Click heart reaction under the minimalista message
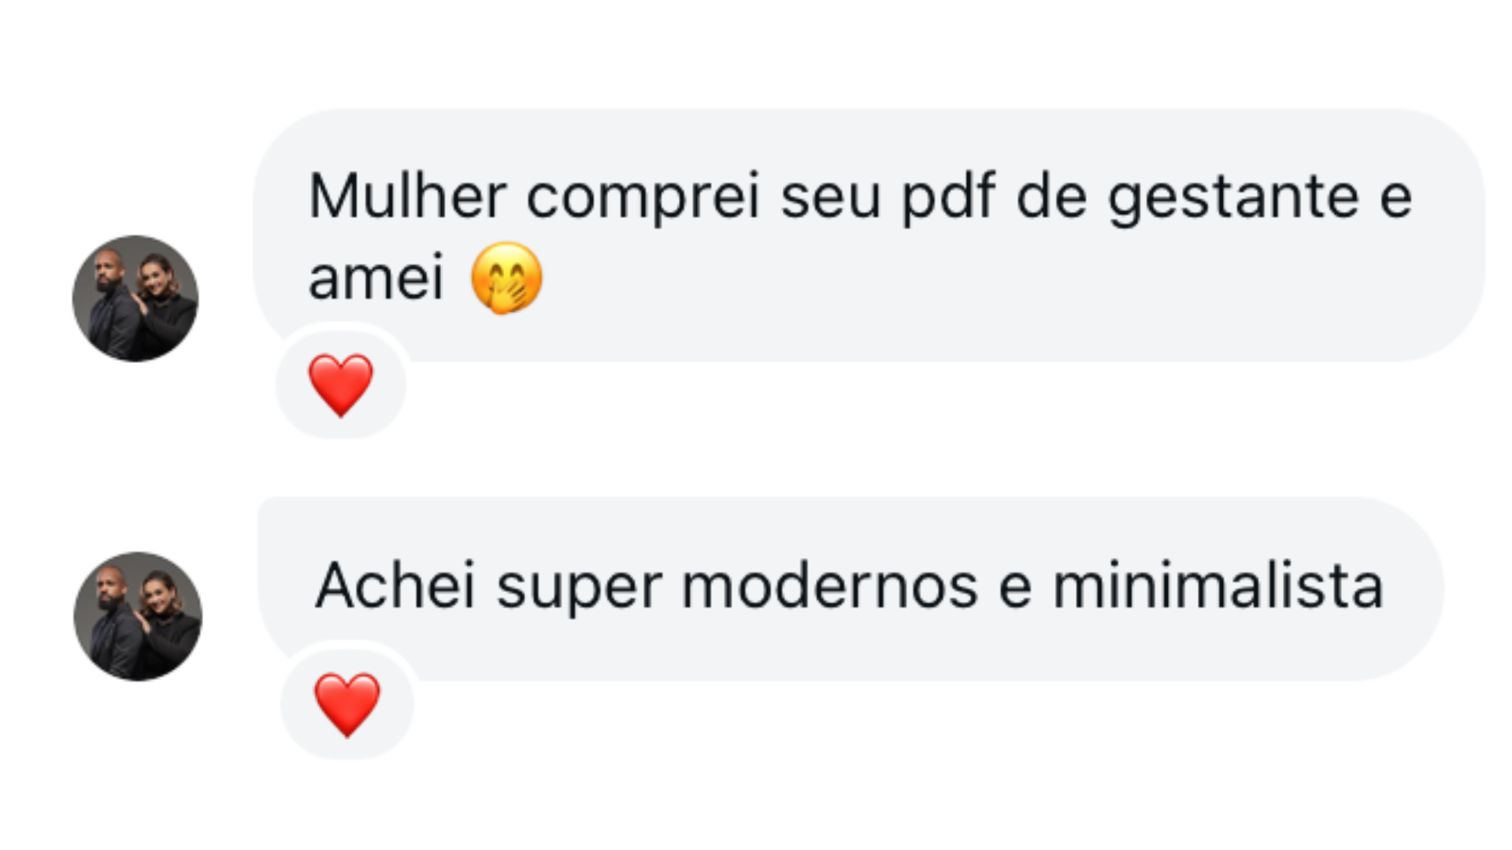Screen dimensions: 1512x850 pos(347,704)
